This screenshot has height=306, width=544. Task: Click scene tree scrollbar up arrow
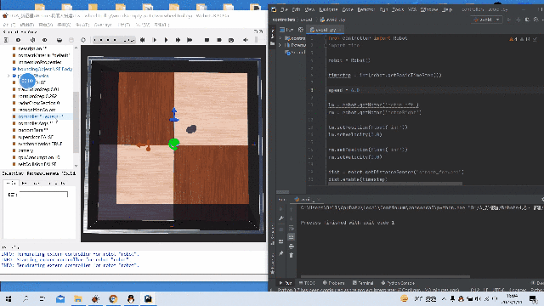coord(76,48)
